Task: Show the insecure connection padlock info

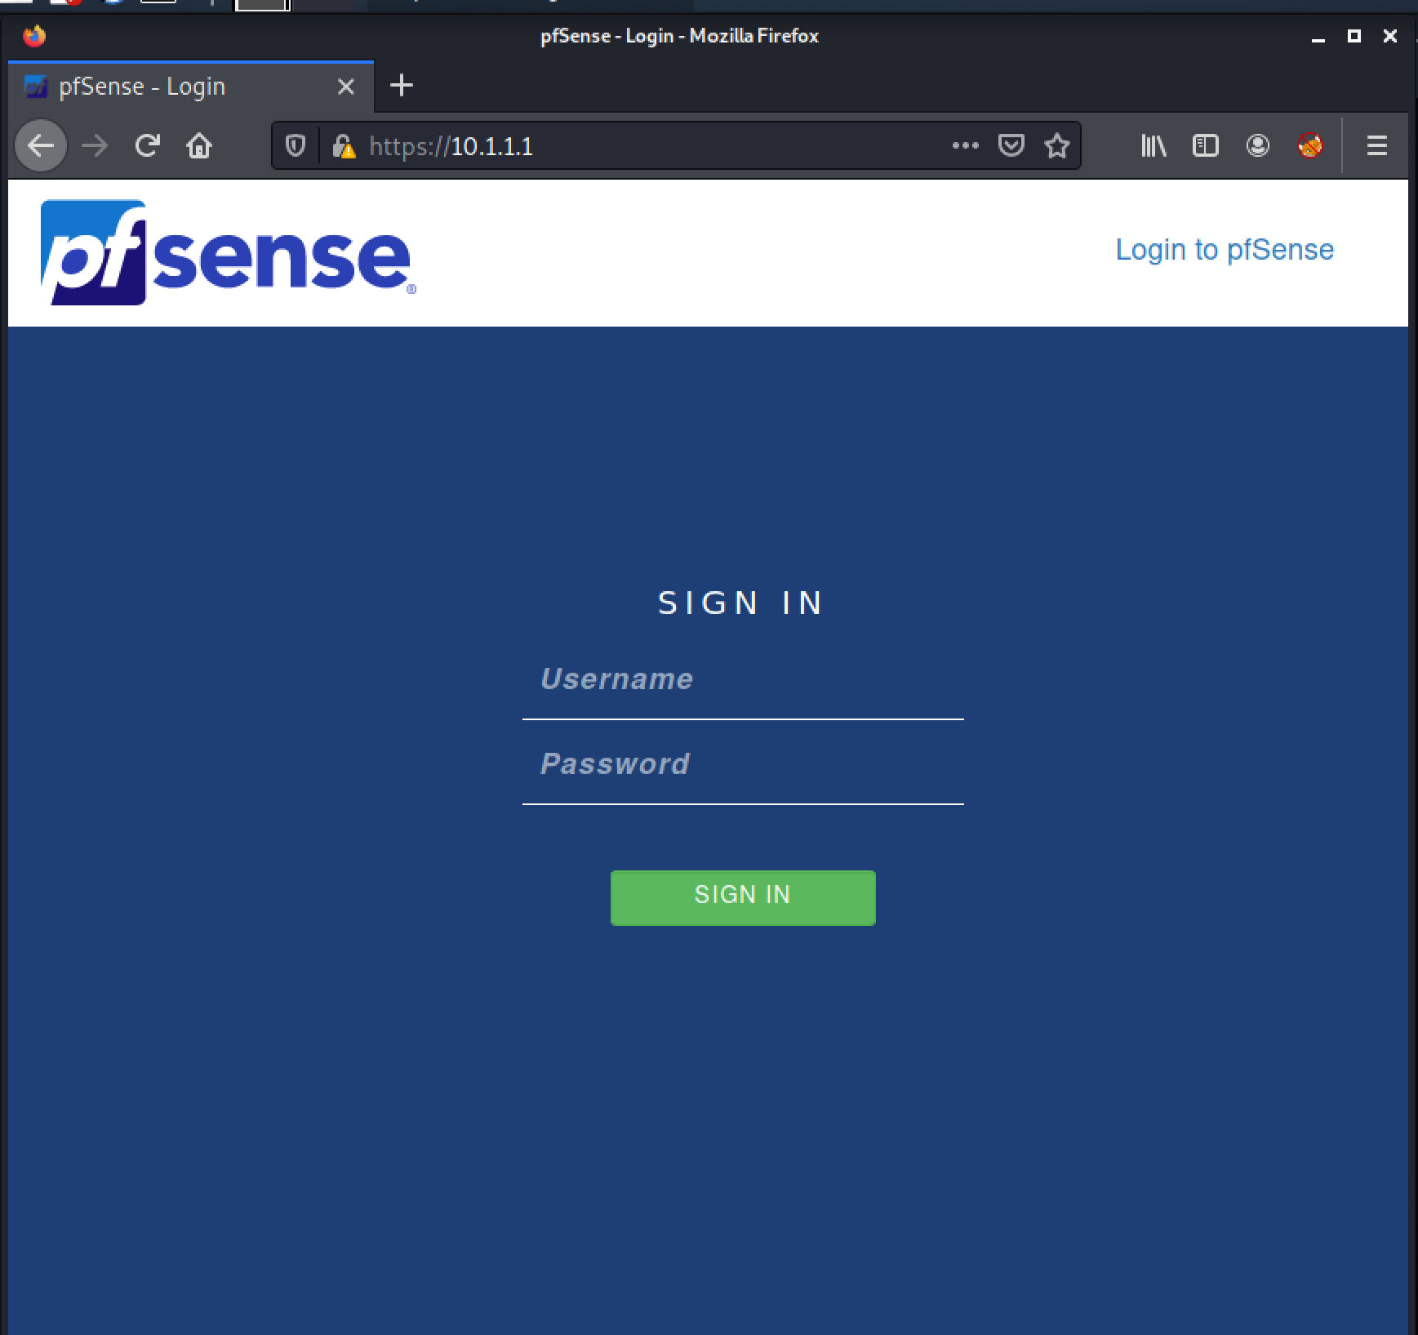Action: click(x=344, y=146)
